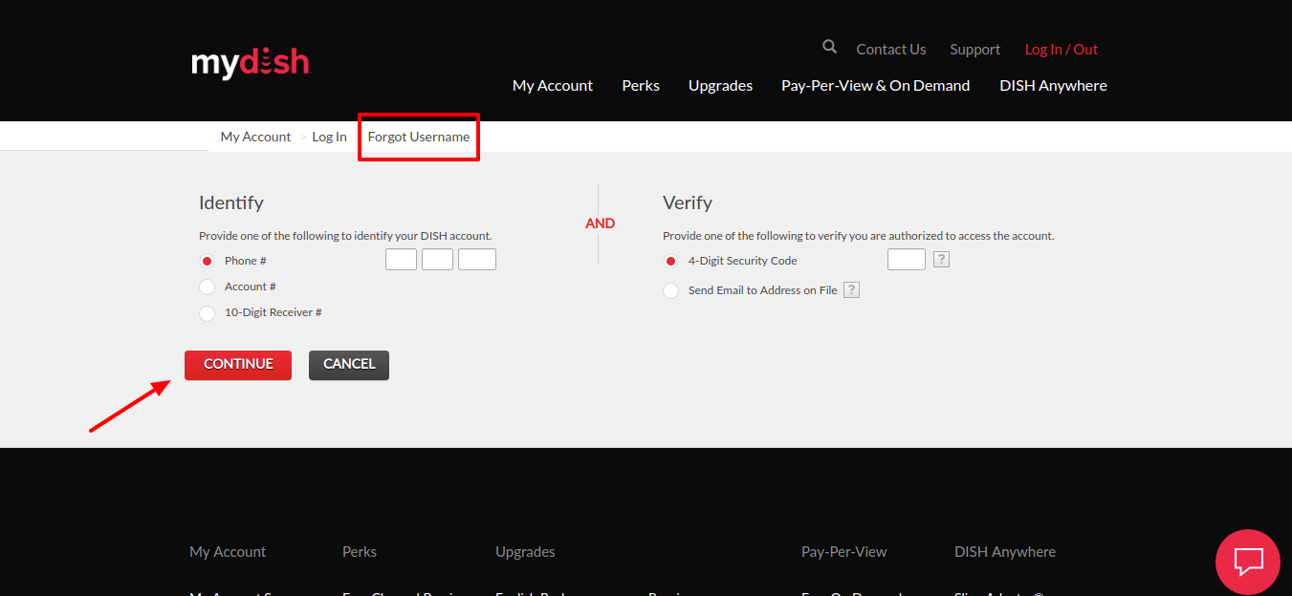
Task: Open the My Account menu
Action: (553, 85)
